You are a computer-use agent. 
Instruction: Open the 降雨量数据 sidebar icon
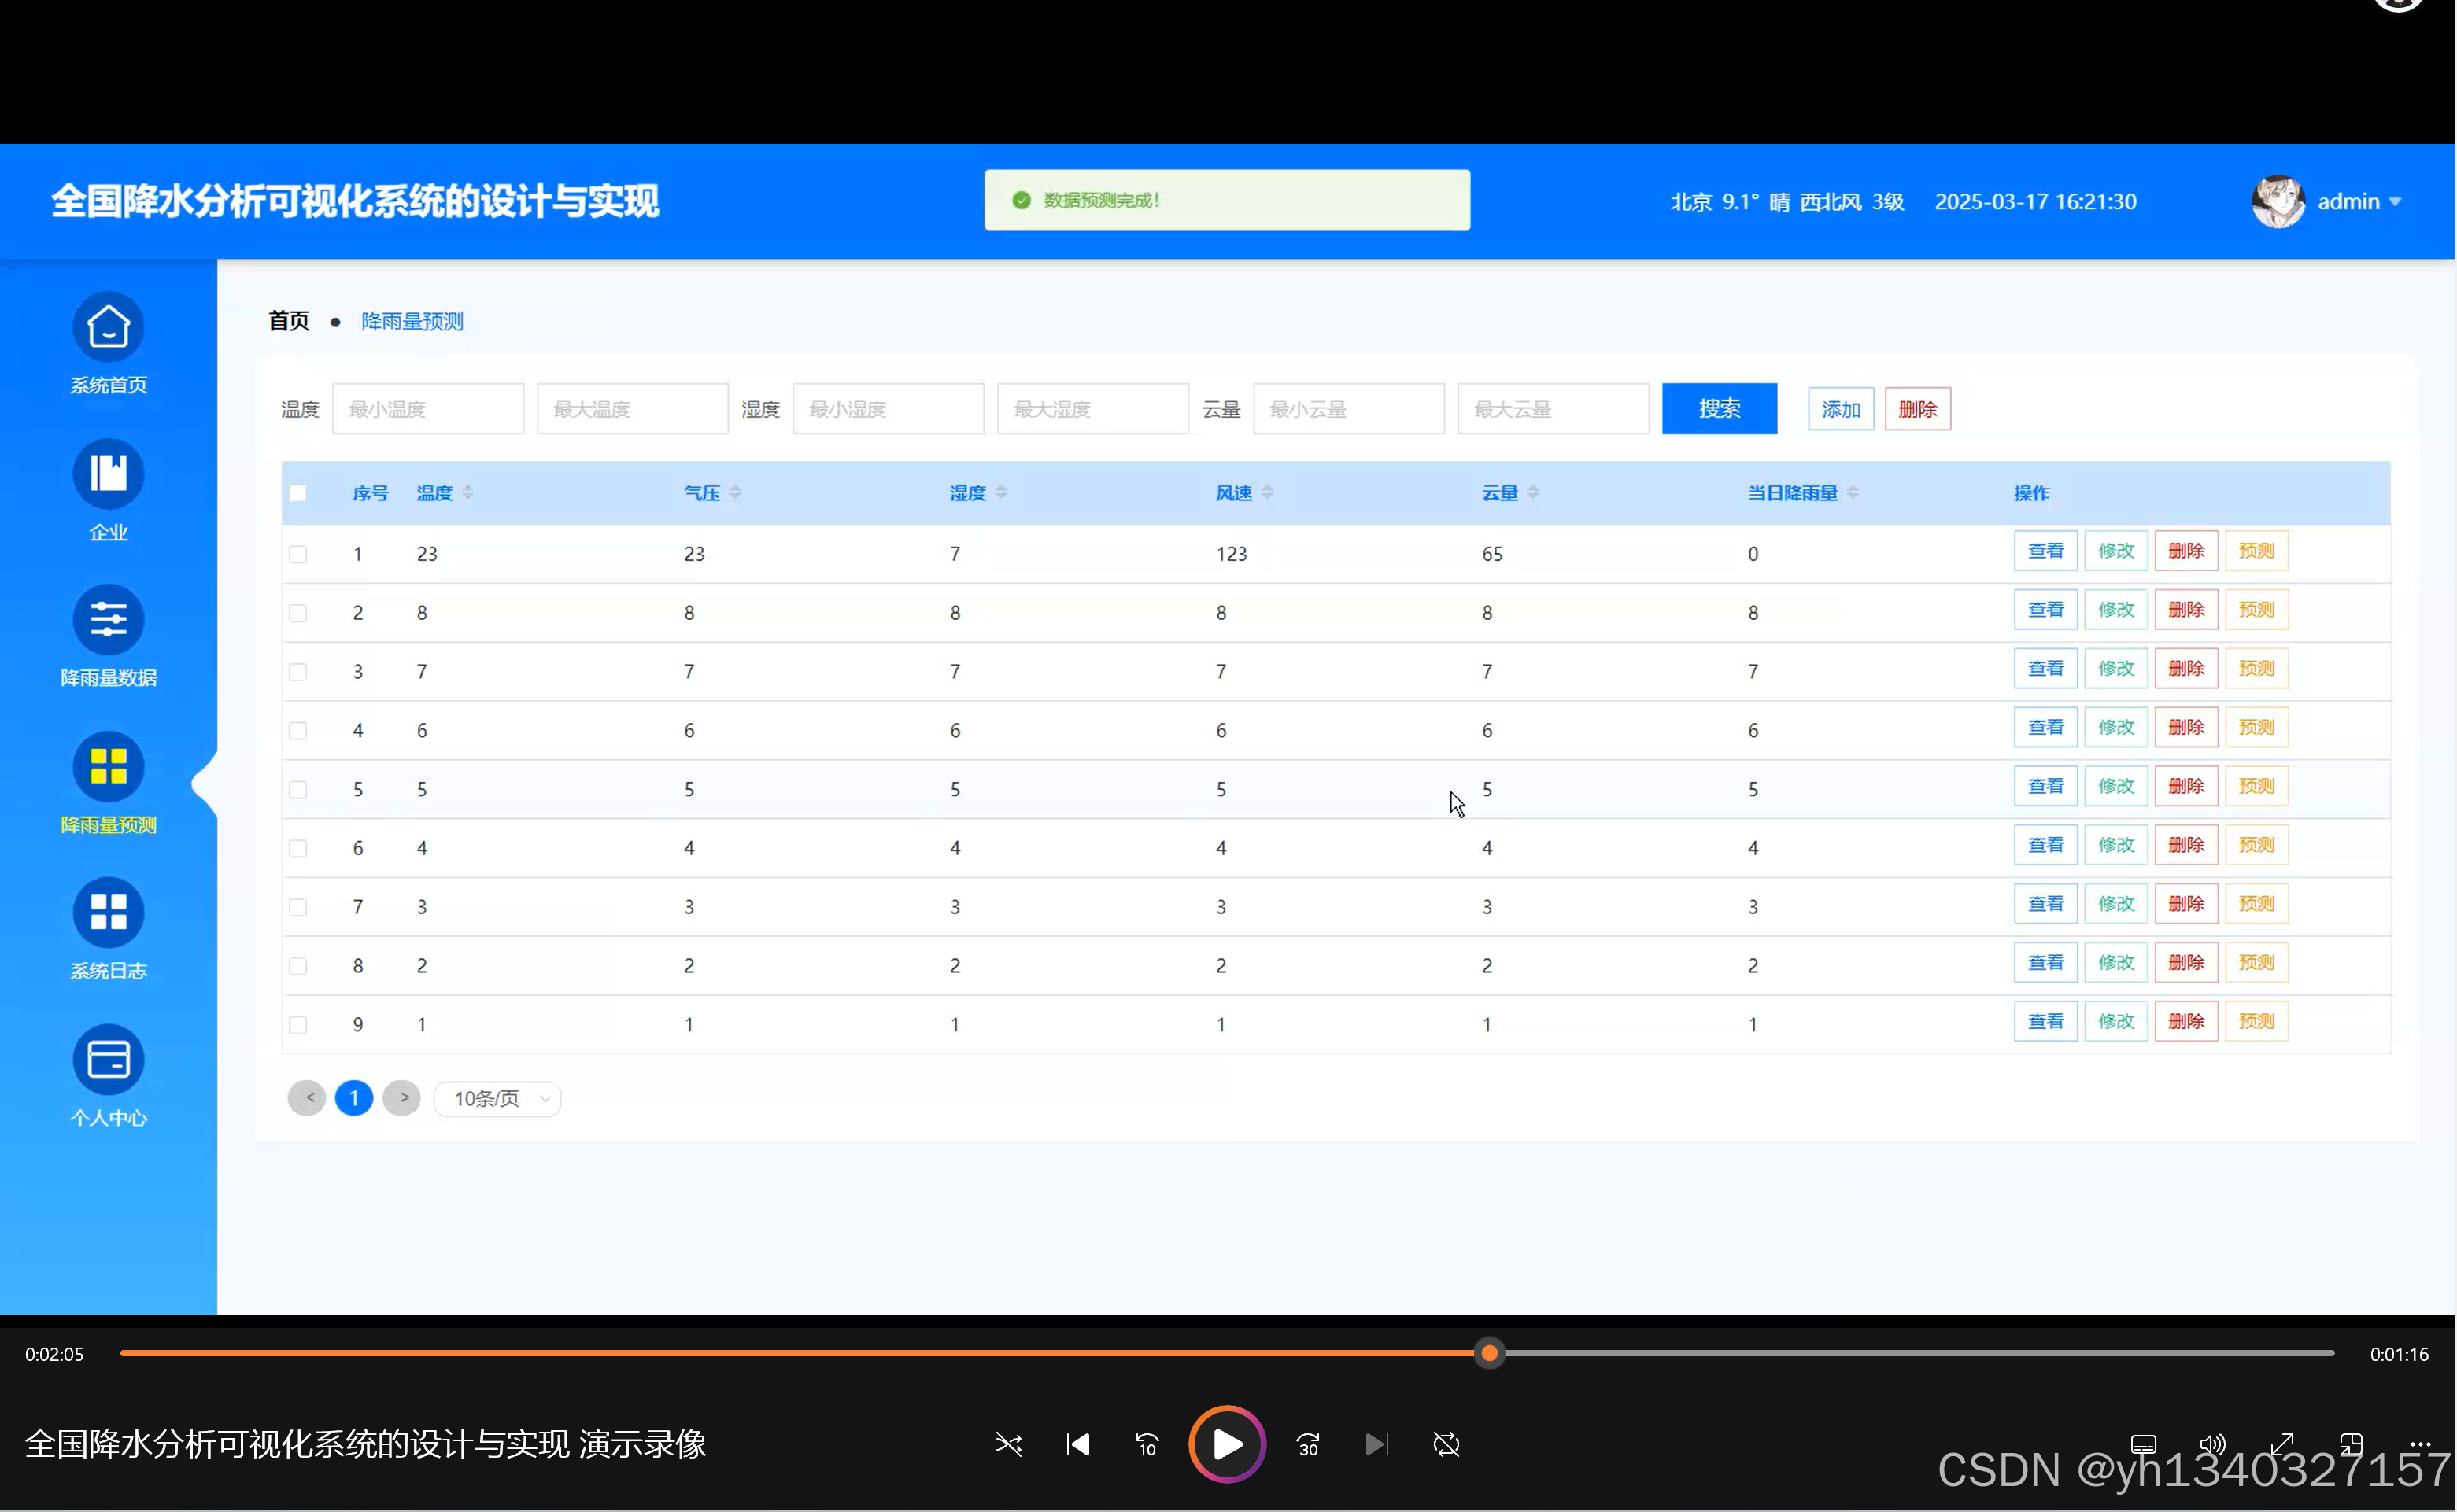coord(108,620)
